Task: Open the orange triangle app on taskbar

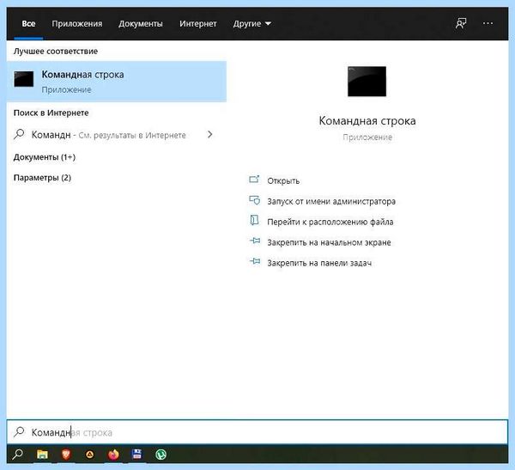Action: pyautogui.click(x=89, y=455)
